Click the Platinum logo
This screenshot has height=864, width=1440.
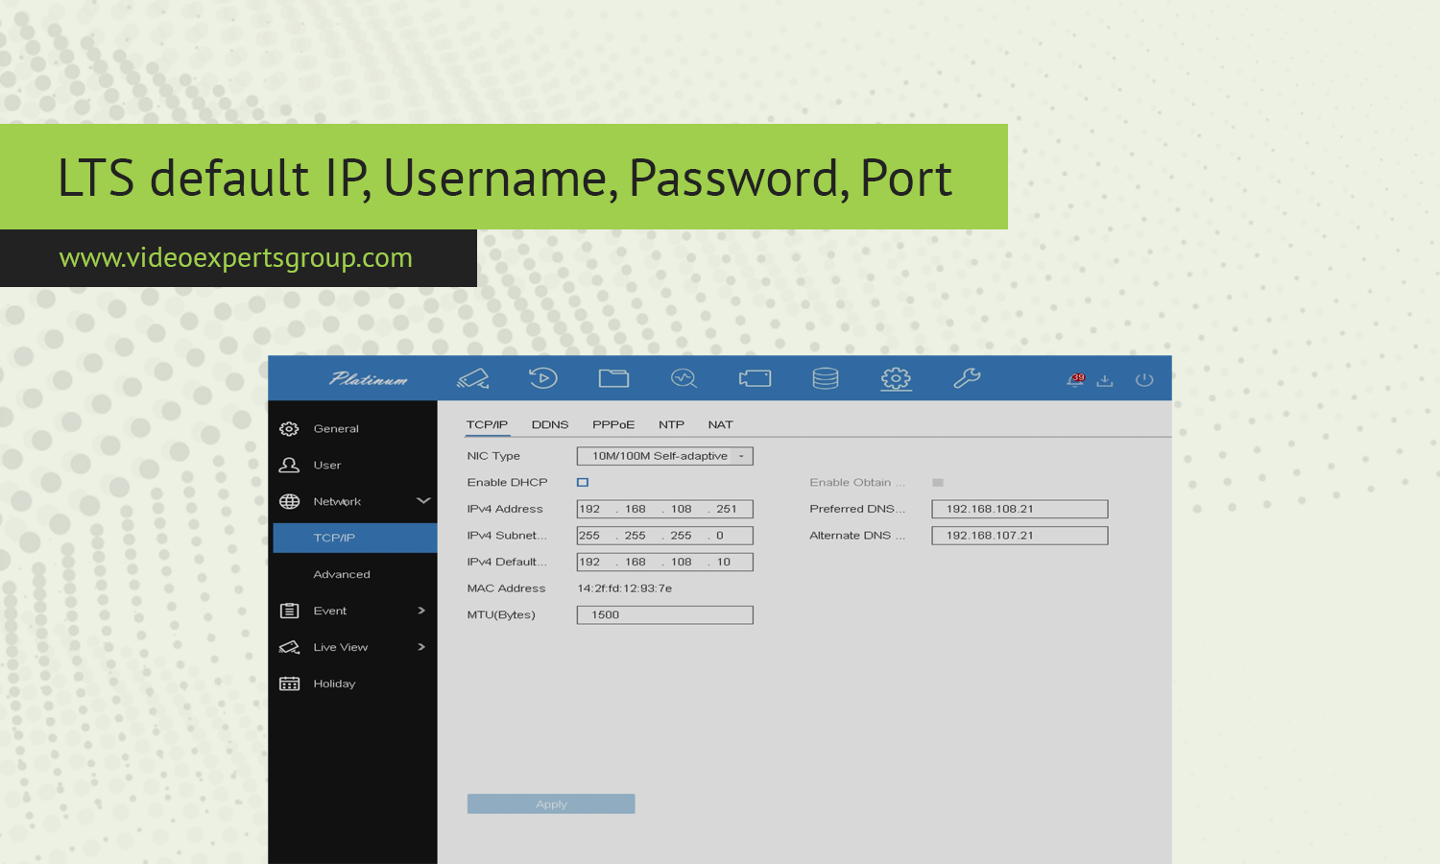pos(368,379)
